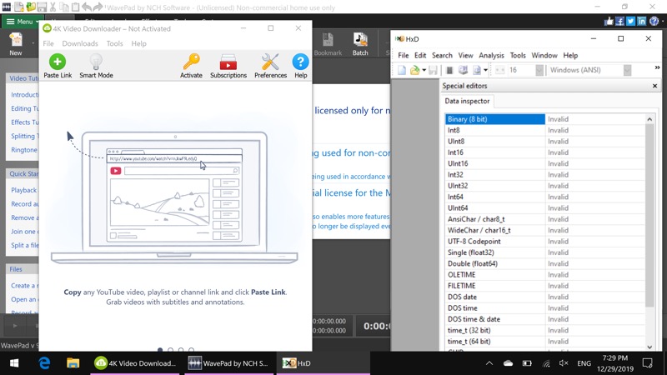The image size is (667, 375).
Task: Click the Paste Link green plus icon
Action: [58, 62]
